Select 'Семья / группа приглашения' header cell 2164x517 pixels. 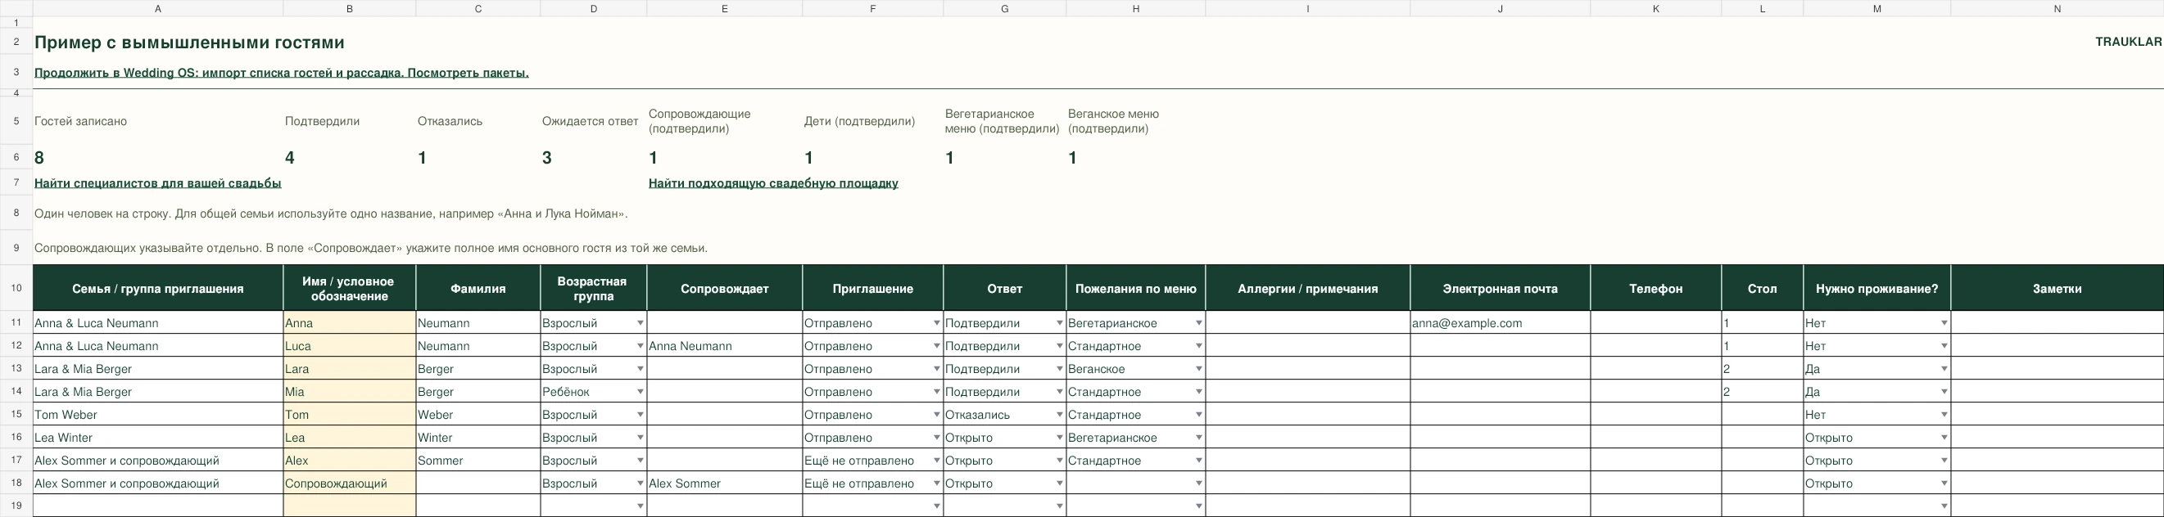(x=158, y=289)
